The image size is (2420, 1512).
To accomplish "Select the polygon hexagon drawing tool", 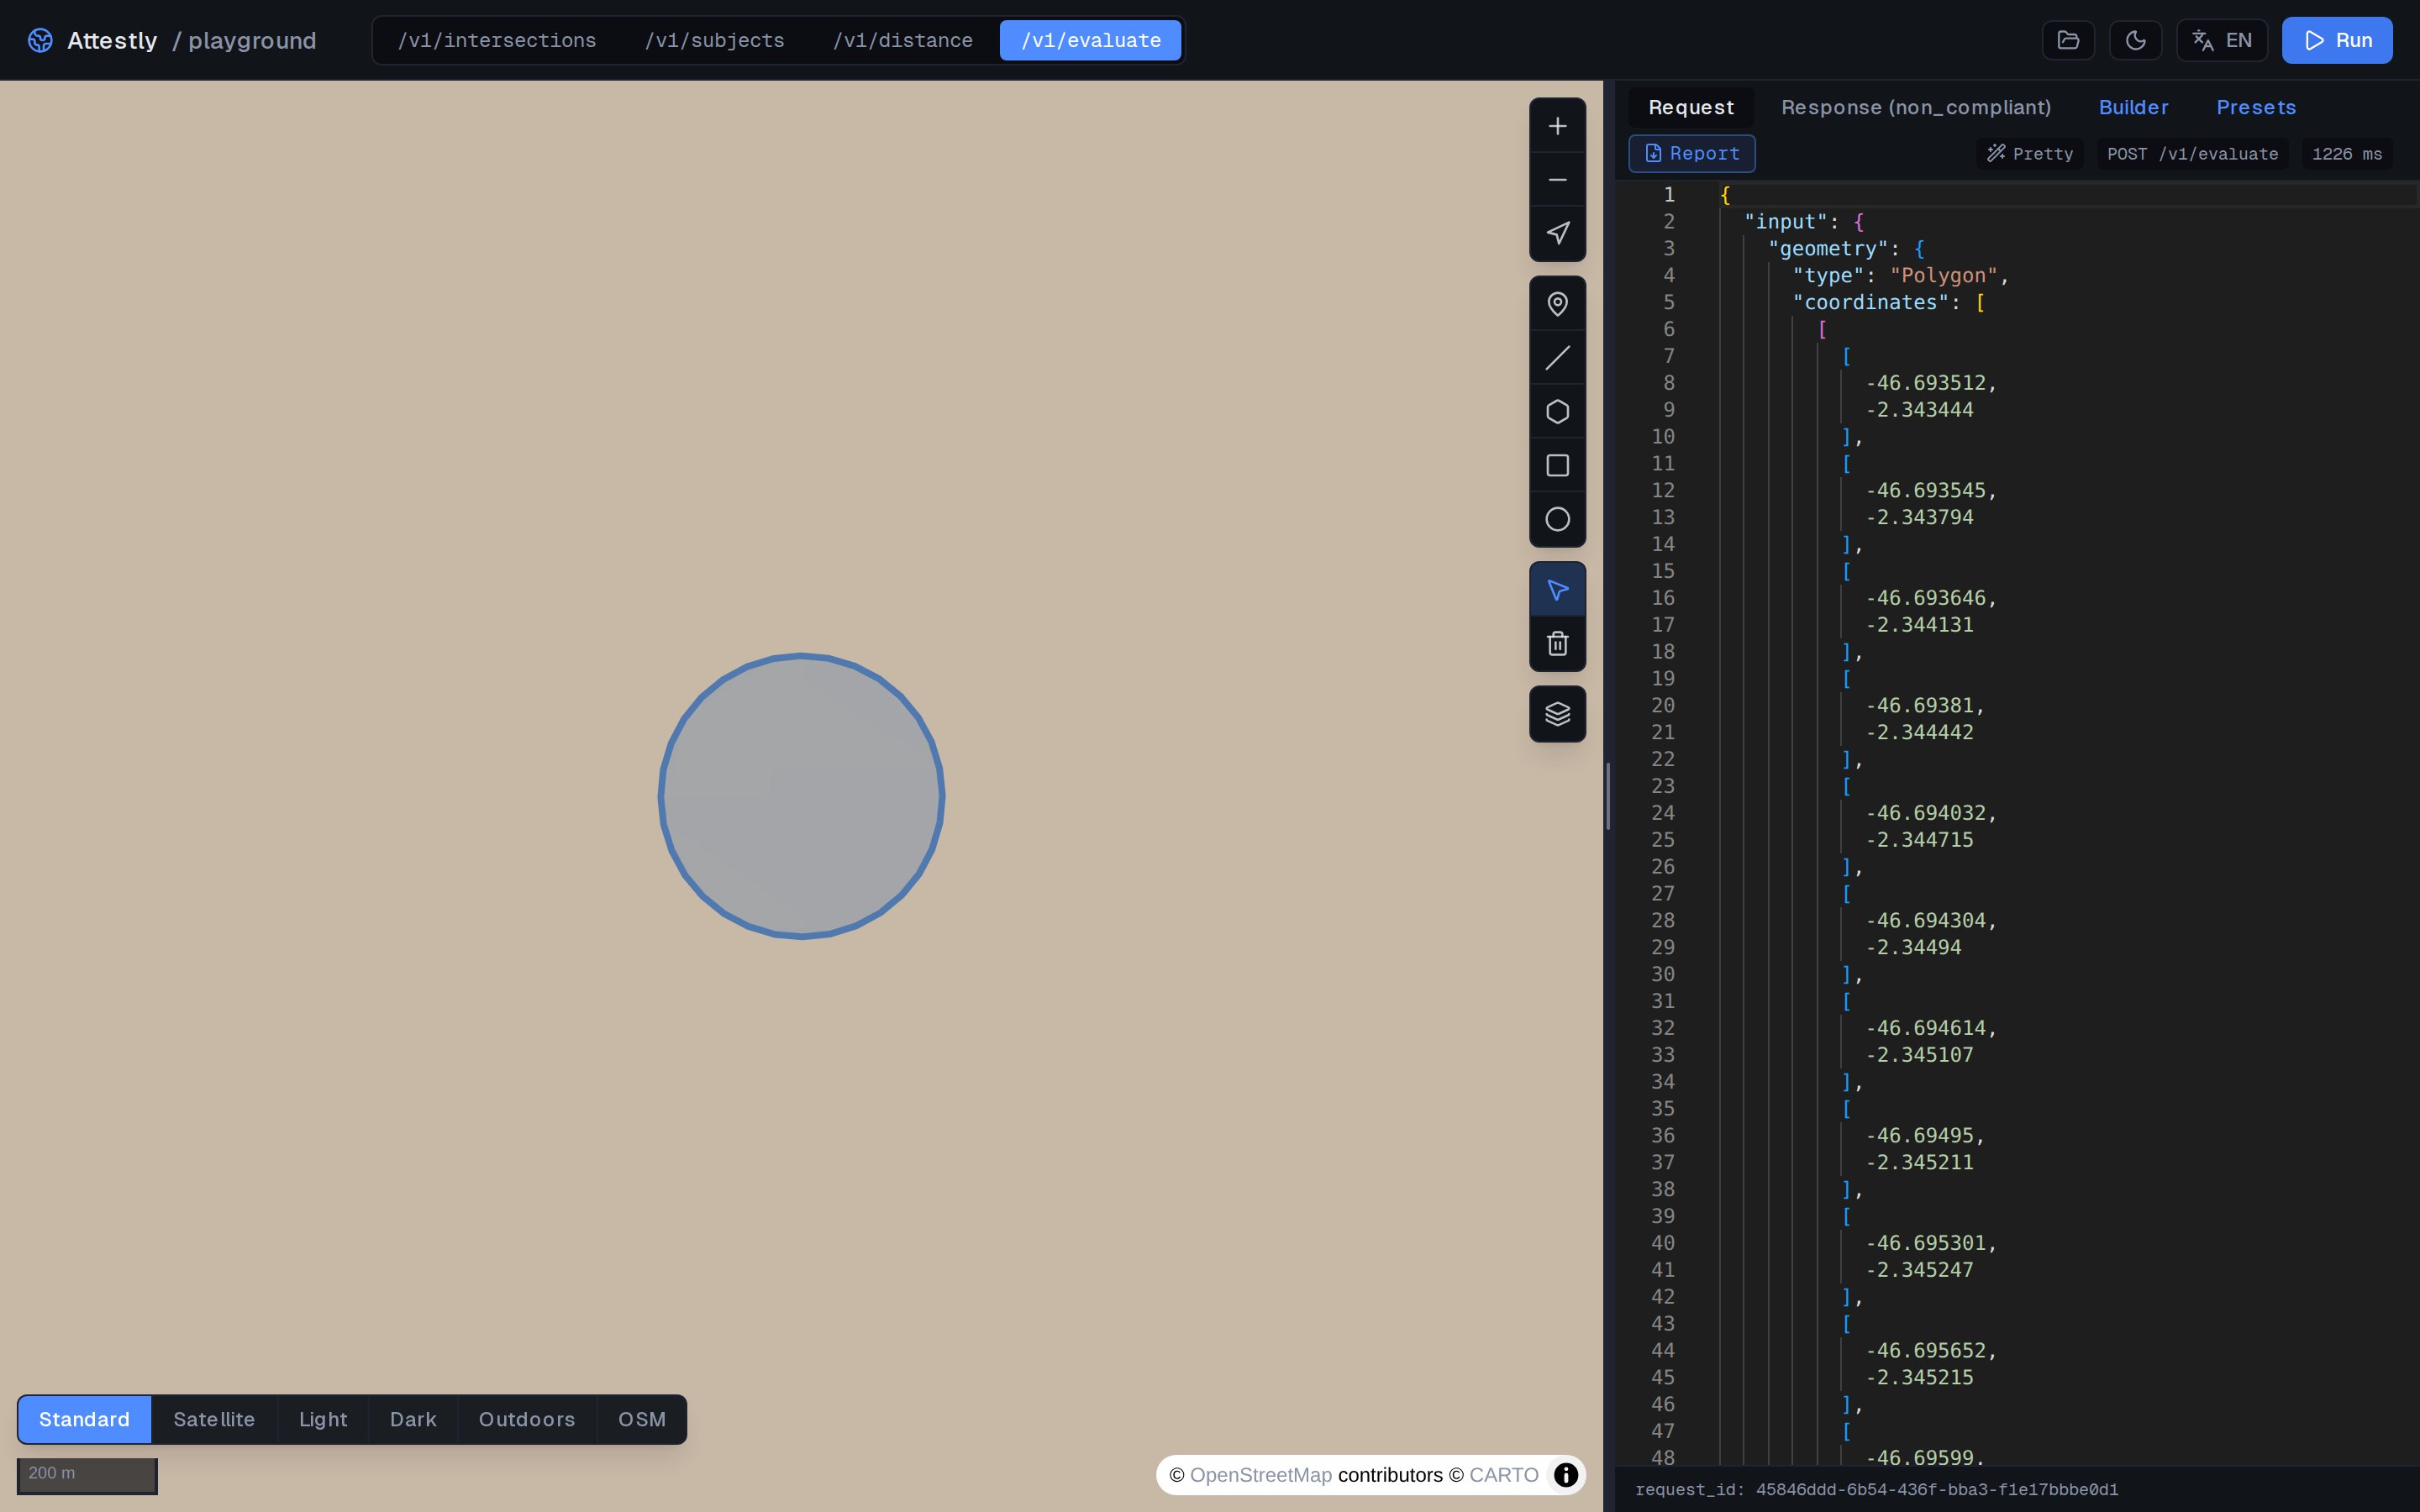I will (1557, 412).
